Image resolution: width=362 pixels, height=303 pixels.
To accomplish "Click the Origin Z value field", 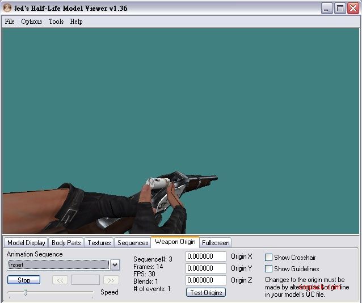I will (205, 280).
